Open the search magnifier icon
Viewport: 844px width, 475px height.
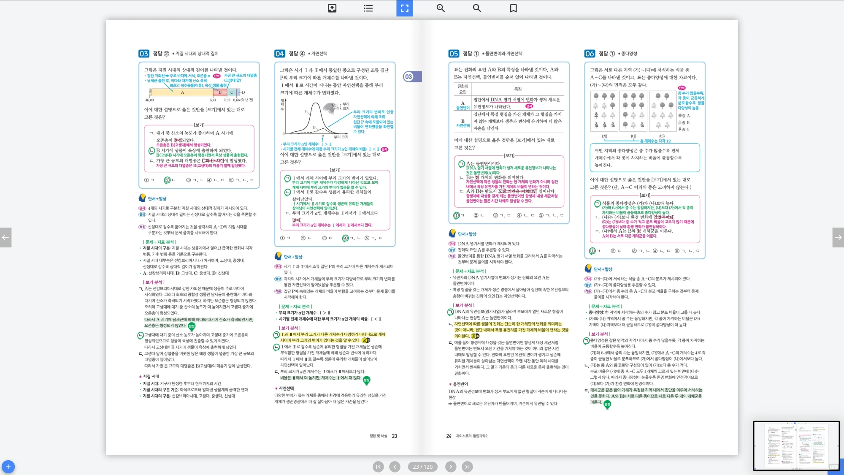click(477, 8)
